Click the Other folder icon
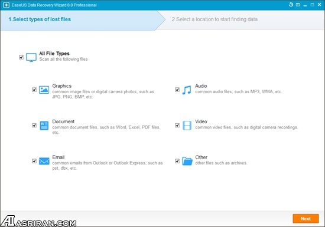Viewport: 325px width, 227px height. point(187,161)
